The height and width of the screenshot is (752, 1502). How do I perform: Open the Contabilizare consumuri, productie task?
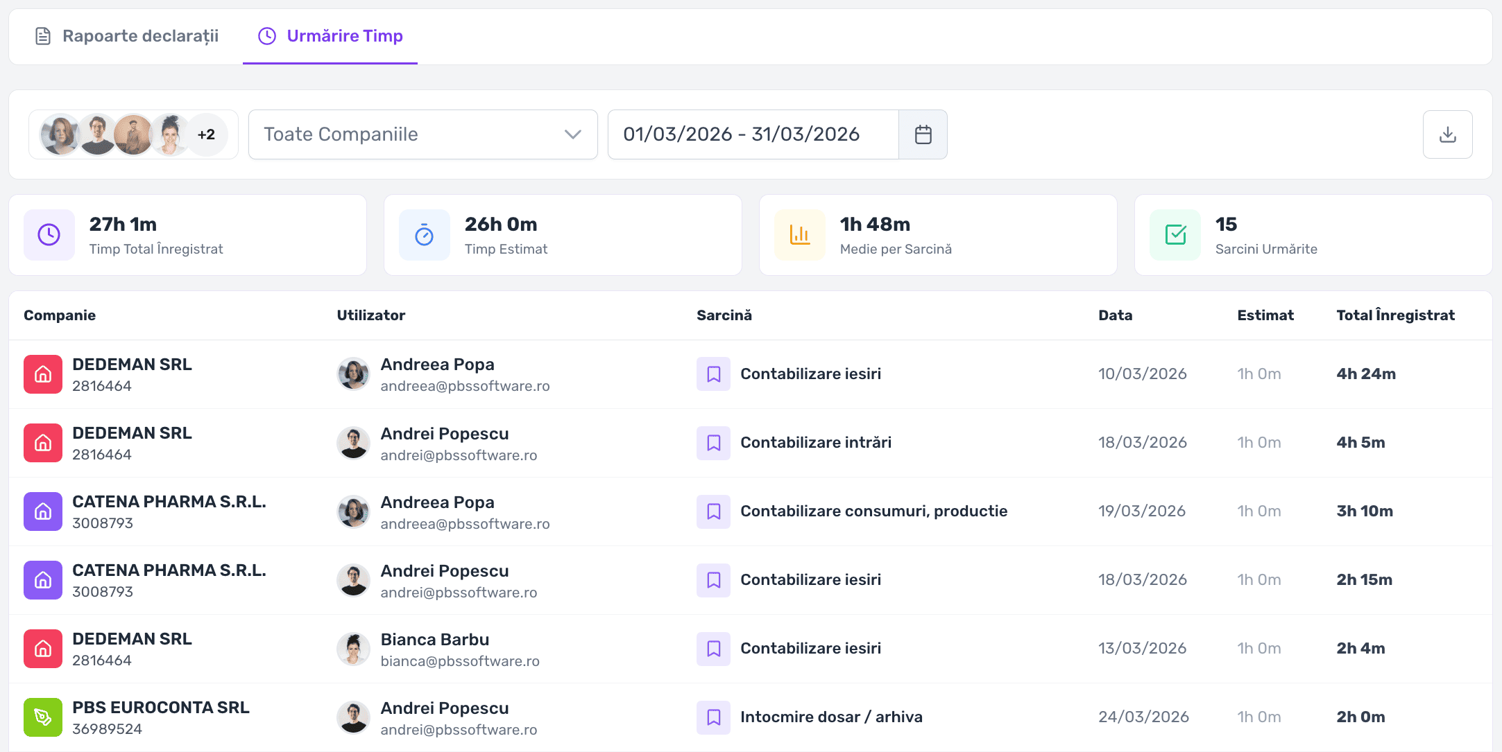873,511
